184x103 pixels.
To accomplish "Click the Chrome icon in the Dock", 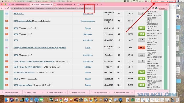I will [61, 100].
